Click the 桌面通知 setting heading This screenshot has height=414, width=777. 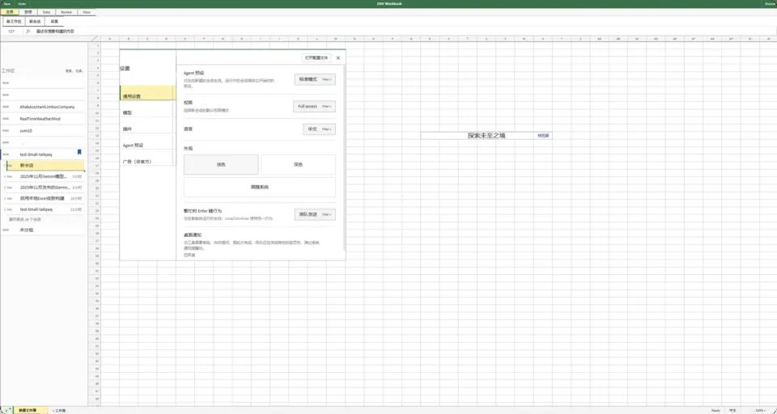click(x=193, y=235)
